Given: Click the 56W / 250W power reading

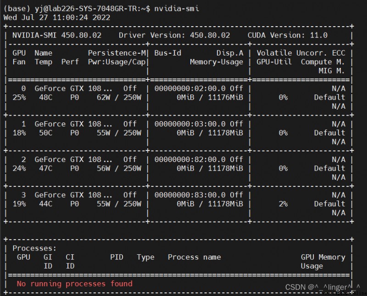Looking at the screenshot, I should click(119, 168).
